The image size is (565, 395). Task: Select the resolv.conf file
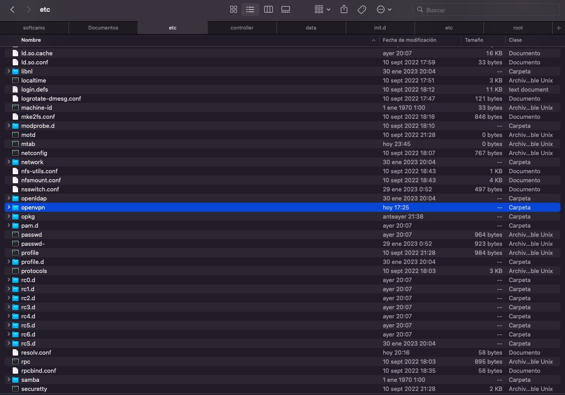tap(36, 352)
